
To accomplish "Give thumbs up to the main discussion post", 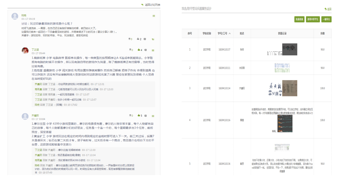I will pos(138,39).
